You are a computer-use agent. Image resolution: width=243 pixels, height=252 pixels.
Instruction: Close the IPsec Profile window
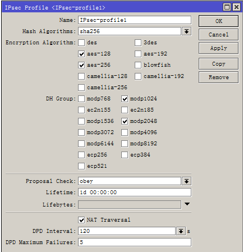(236, 7)
